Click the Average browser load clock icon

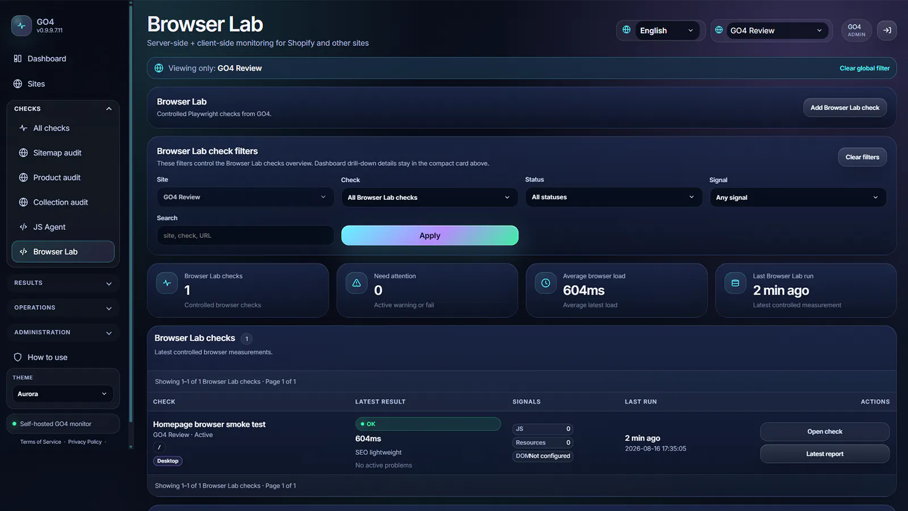545,283
